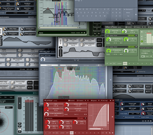
Task: Click the Limiter button in MLimiter bottom bar
Action: point(62,133)
